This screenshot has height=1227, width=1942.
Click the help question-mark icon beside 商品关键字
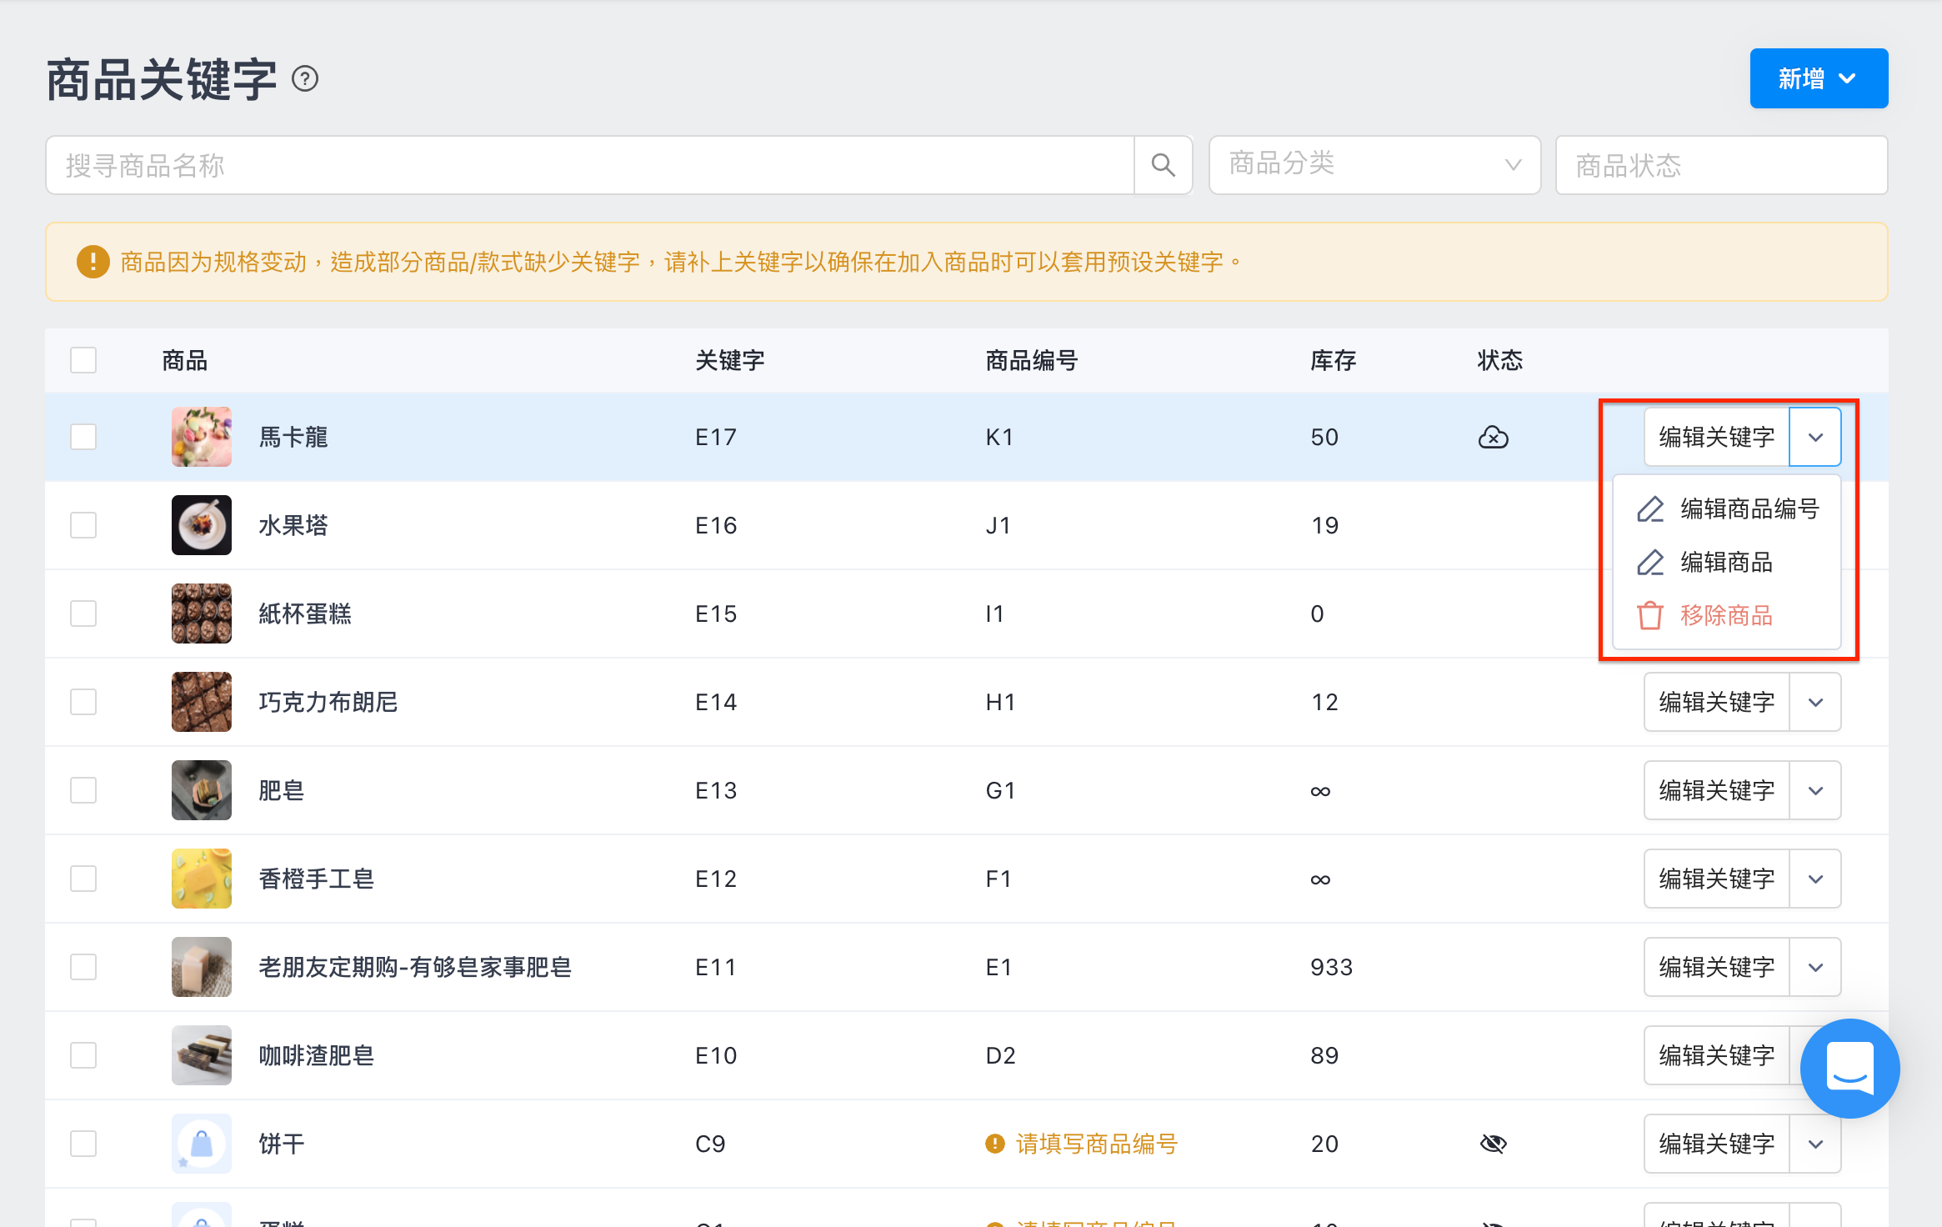305,79
